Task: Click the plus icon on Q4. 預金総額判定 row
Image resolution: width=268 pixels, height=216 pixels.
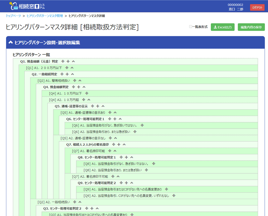Action: coord(79,87)
